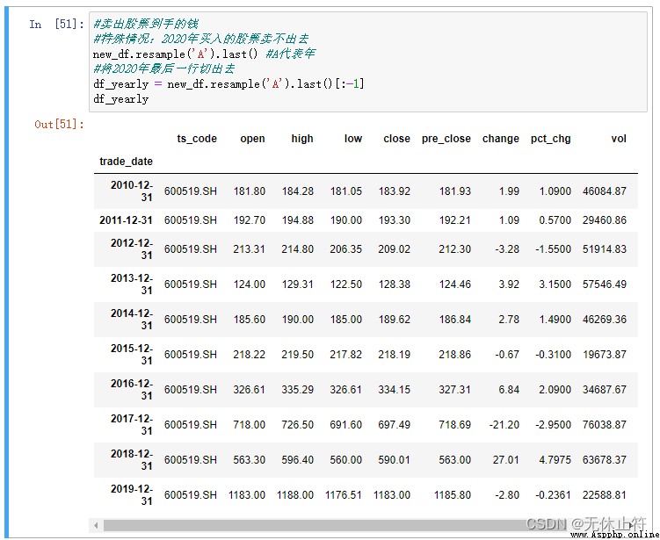Click the 600519.SH cell in the 2015-12-31 row
Viewport: 660px width, 540px height.
[x=190, y=355]
